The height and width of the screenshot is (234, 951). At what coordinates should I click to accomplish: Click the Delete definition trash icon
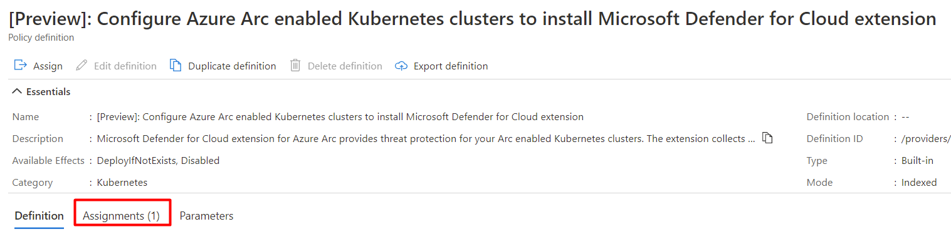pos(295,66)
